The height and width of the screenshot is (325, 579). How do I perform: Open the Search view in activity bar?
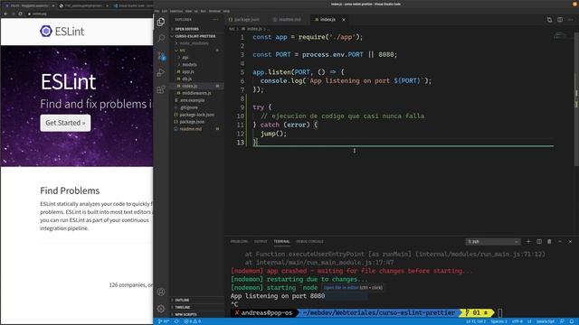(x=161, y=38)
